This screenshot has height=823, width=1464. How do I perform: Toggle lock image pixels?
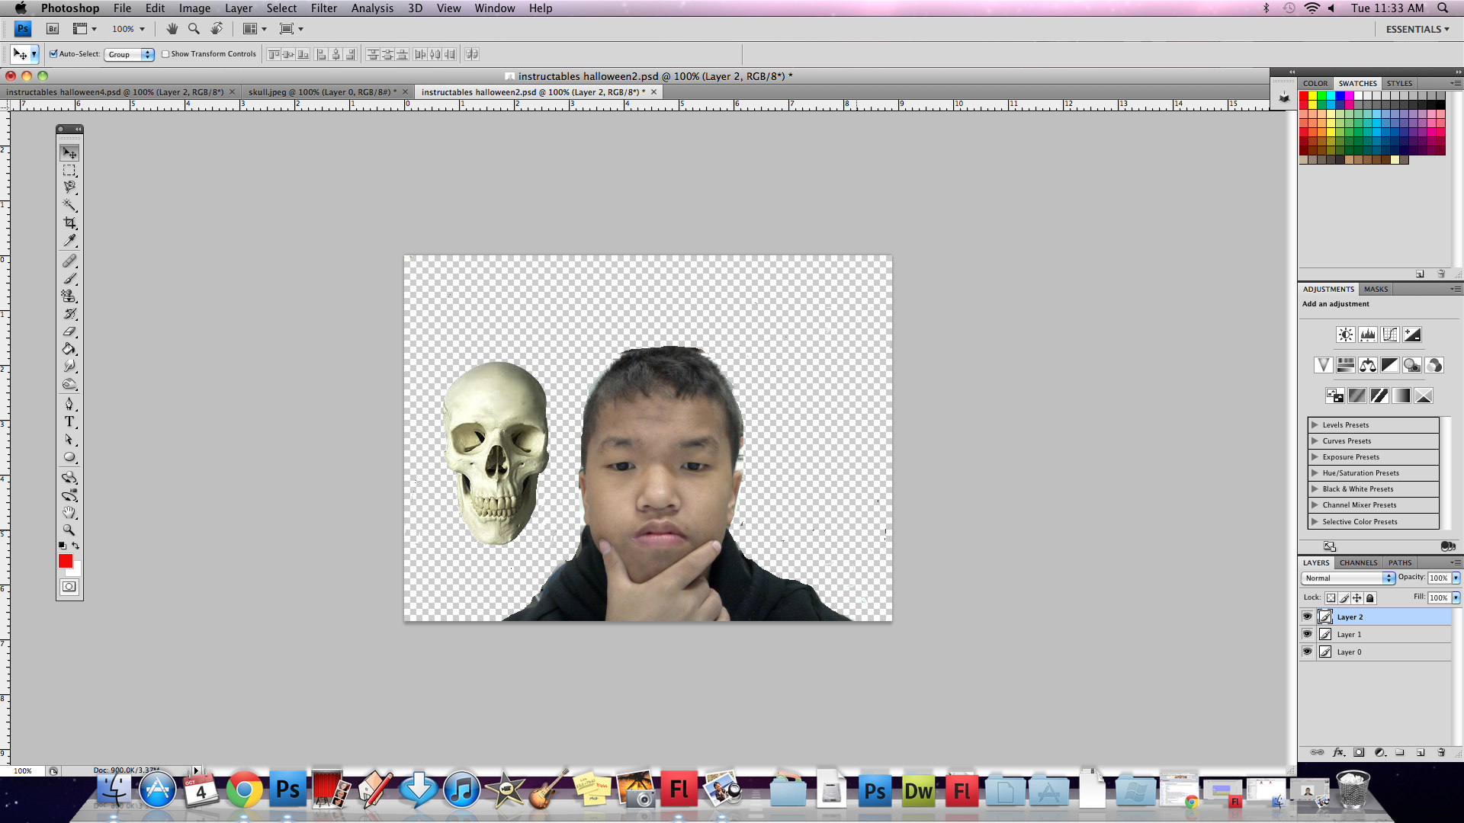(x=1344, y=598)
